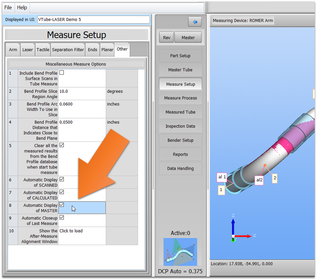Click point label 2 in viewport
Screen dimensions: 317x280
click(x=275, y=178)
